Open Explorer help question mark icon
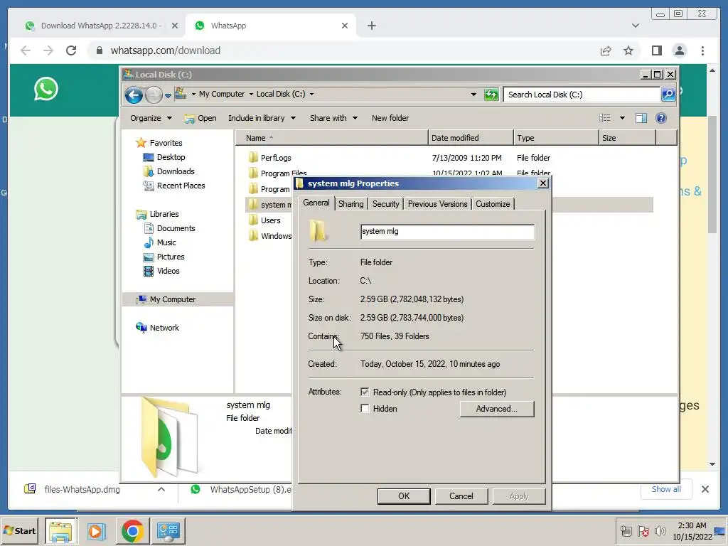This screenshot has height=546, width=728. [x=660, y=119]
